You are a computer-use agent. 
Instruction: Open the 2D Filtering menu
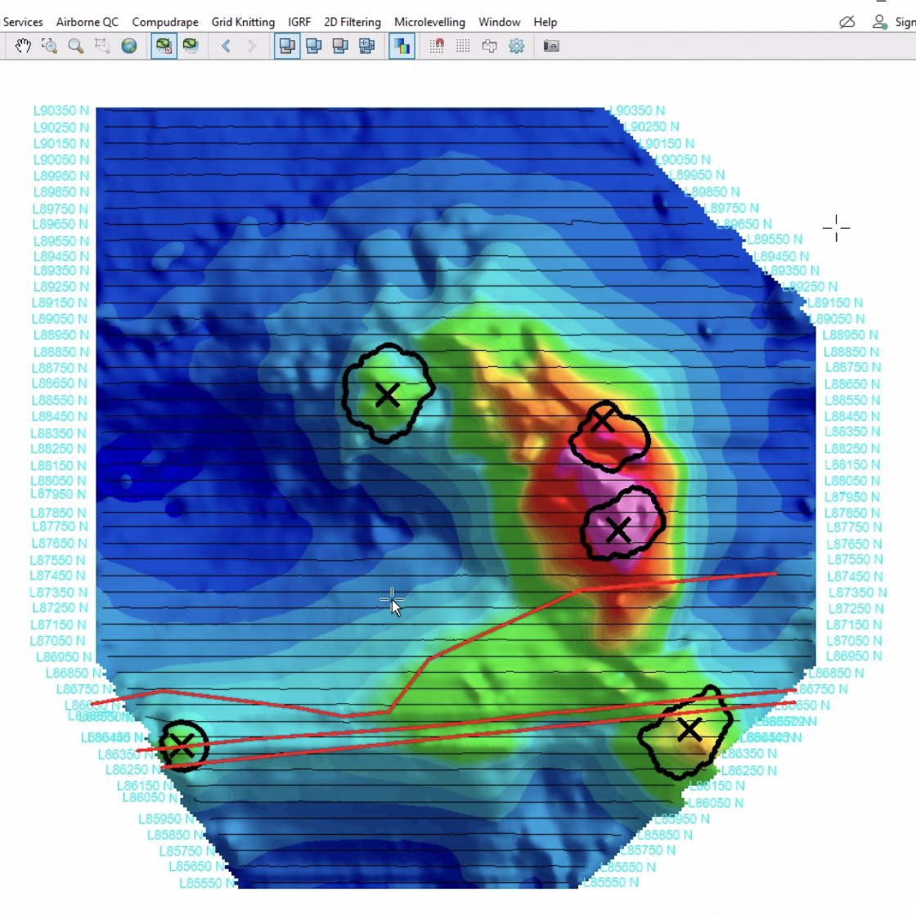pyautogui.click(x=352, y=22)
